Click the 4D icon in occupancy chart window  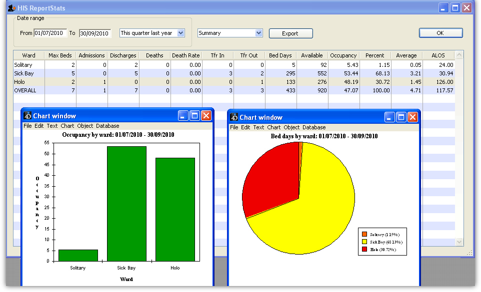tap(27, 116)
